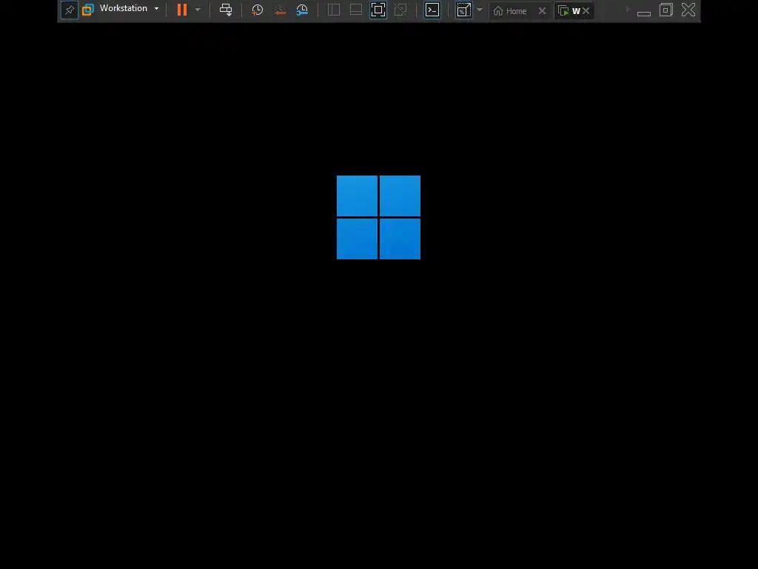This screenshot has width=758, height=569.
Task: Close the W virtual machine tab
Action: (586, 10)
